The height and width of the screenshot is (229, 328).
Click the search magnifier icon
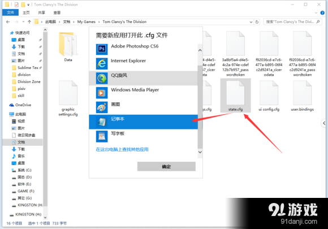[x=318, y=21]
